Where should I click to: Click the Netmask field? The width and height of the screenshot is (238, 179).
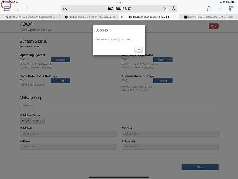coord(170,134)
